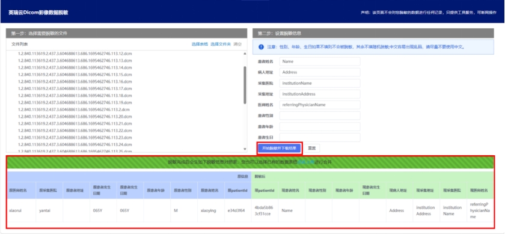Focus the institutionName input field
The width and height of the screenshot is (505, 234).
pos(320,83)
